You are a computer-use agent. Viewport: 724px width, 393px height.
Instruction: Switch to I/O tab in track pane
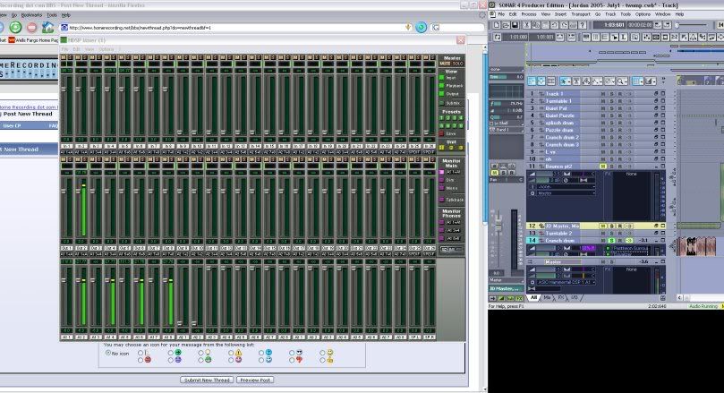pyautogui.click(x=574, y=297)
